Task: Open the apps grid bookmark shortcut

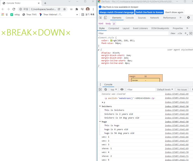Action: 3,15
